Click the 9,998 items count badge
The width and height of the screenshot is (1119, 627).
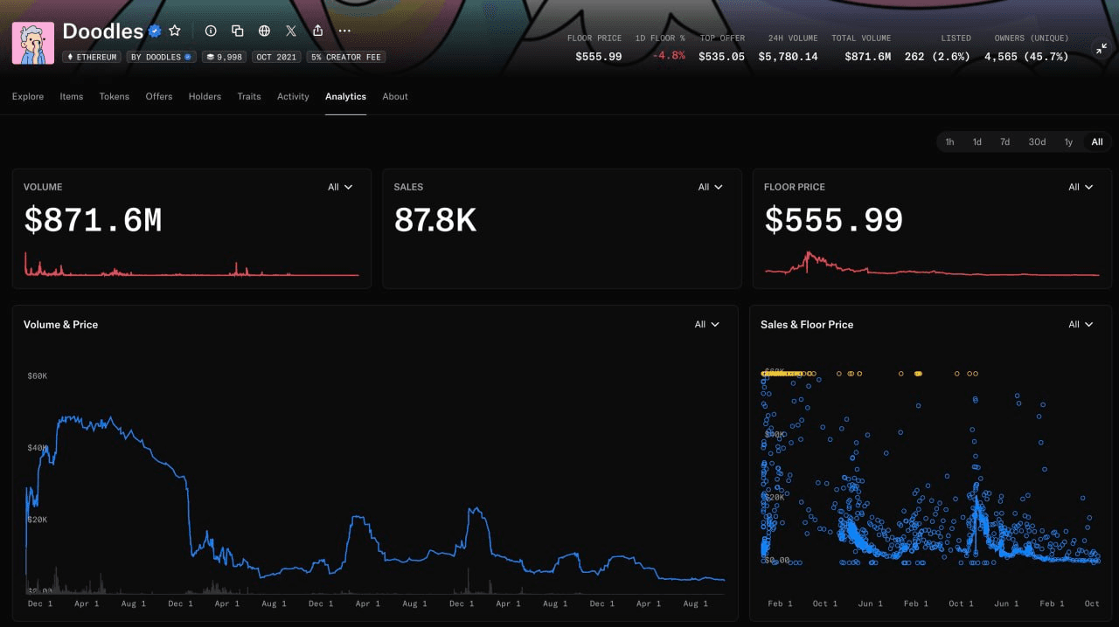point(225,57)
